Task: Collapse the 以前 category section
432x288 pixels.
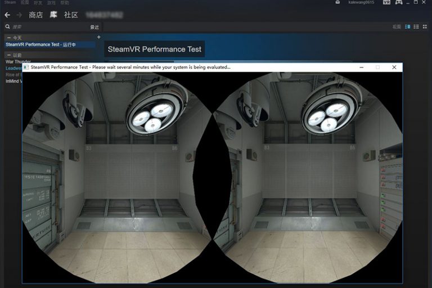Action: coord(8,55)
